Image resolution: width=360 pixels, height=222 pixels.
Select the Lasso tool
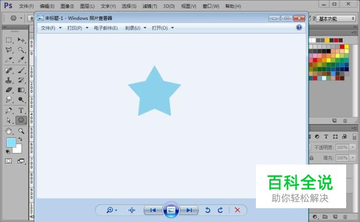point(9,50)
